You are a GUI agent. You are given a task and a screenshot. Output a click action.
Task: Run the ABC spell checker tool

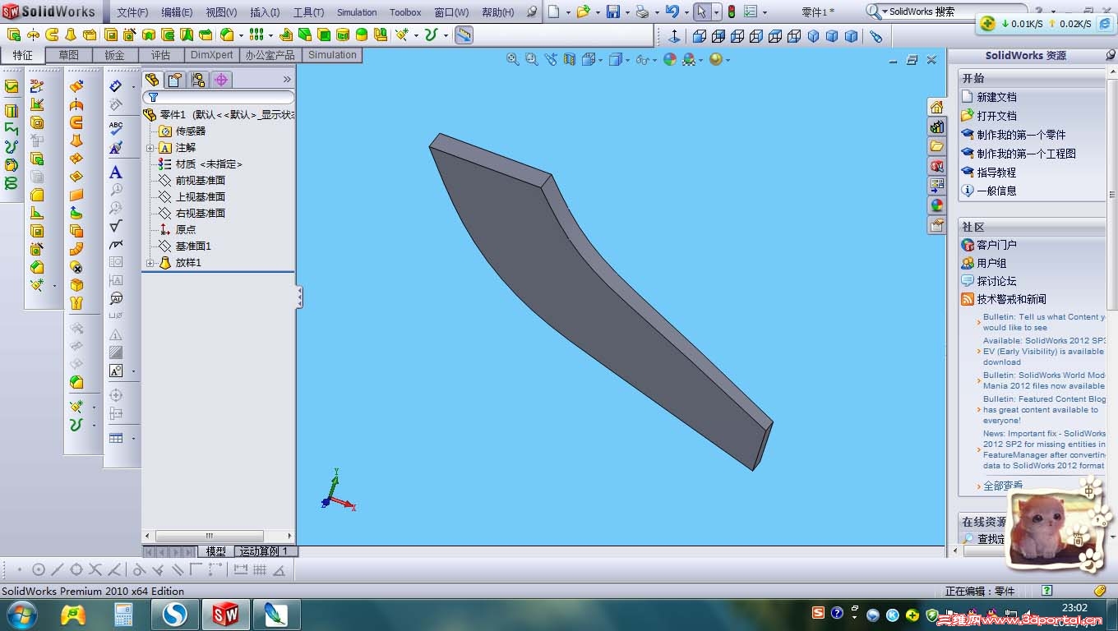(x=116, y=127)
